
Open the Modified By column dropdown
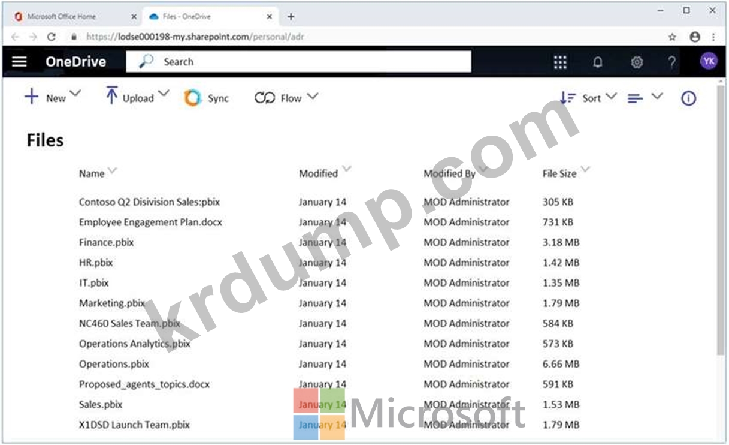[483, 169]
